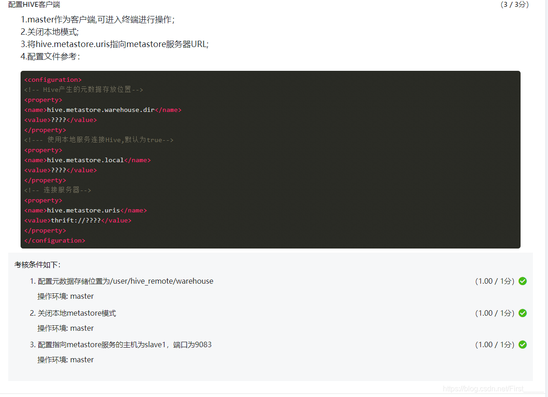Click the comment Hive产生的元数据存放位置
548x397 pixels.
pyautogui.click(x=84, y=90)
